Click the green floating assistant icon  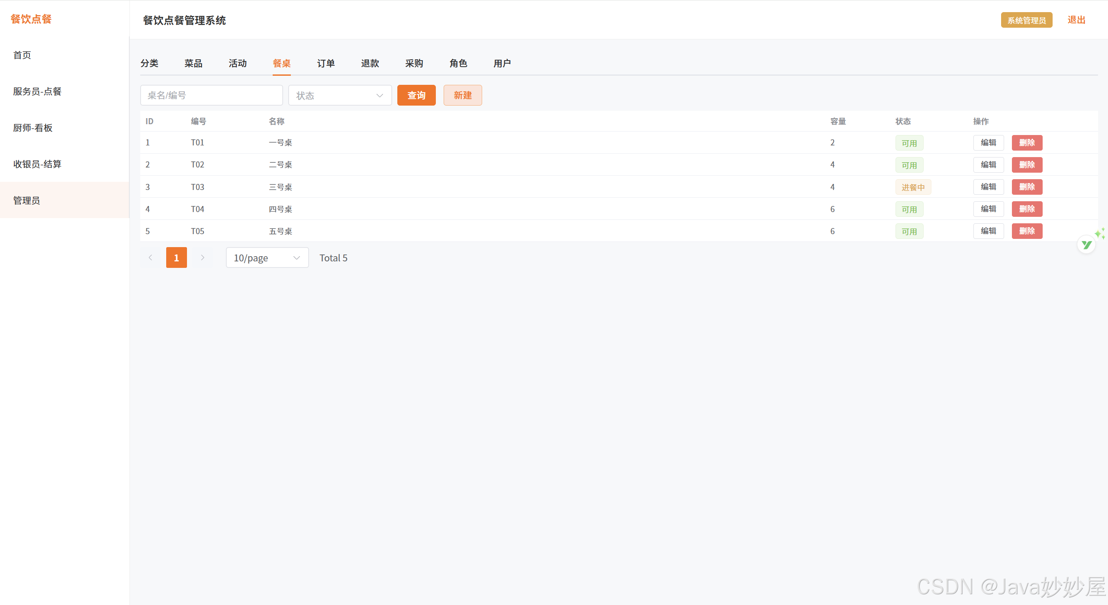1086,245
